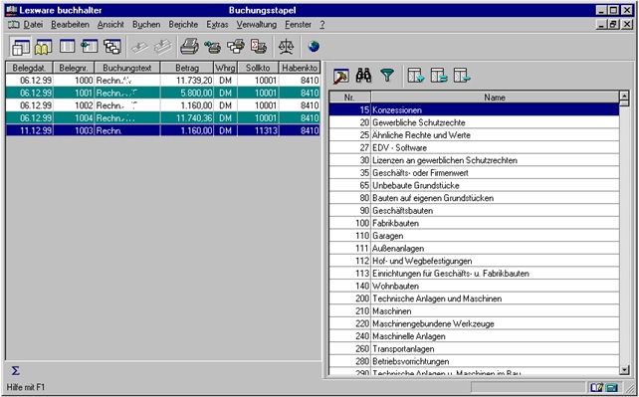
Task: Click the globe internet icon
Action: click(x=314, y=47)
